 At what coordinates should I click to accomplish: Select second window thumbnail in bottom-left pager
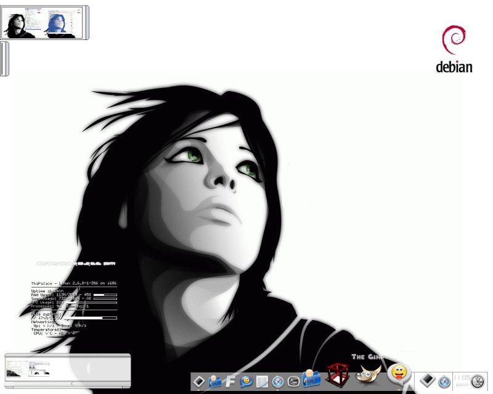pyautogui.click(x=39, y=369)
